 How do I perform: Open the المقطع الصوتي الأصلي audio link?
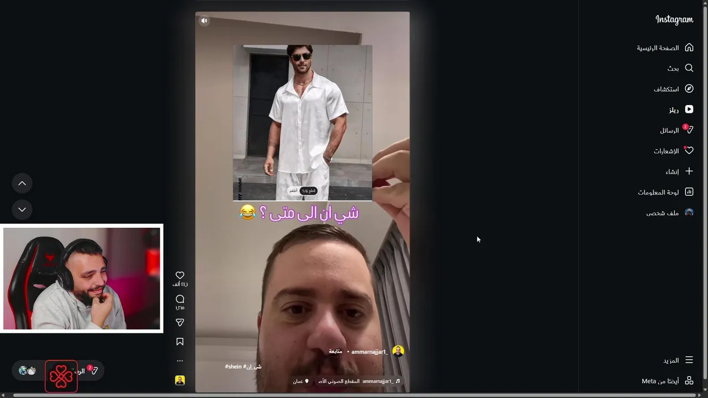pos(358,381)
